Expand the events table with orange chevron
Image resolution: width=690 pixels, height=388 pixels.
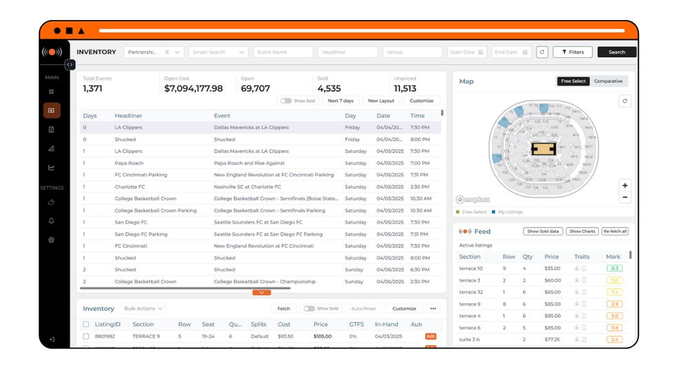(262, 293)
